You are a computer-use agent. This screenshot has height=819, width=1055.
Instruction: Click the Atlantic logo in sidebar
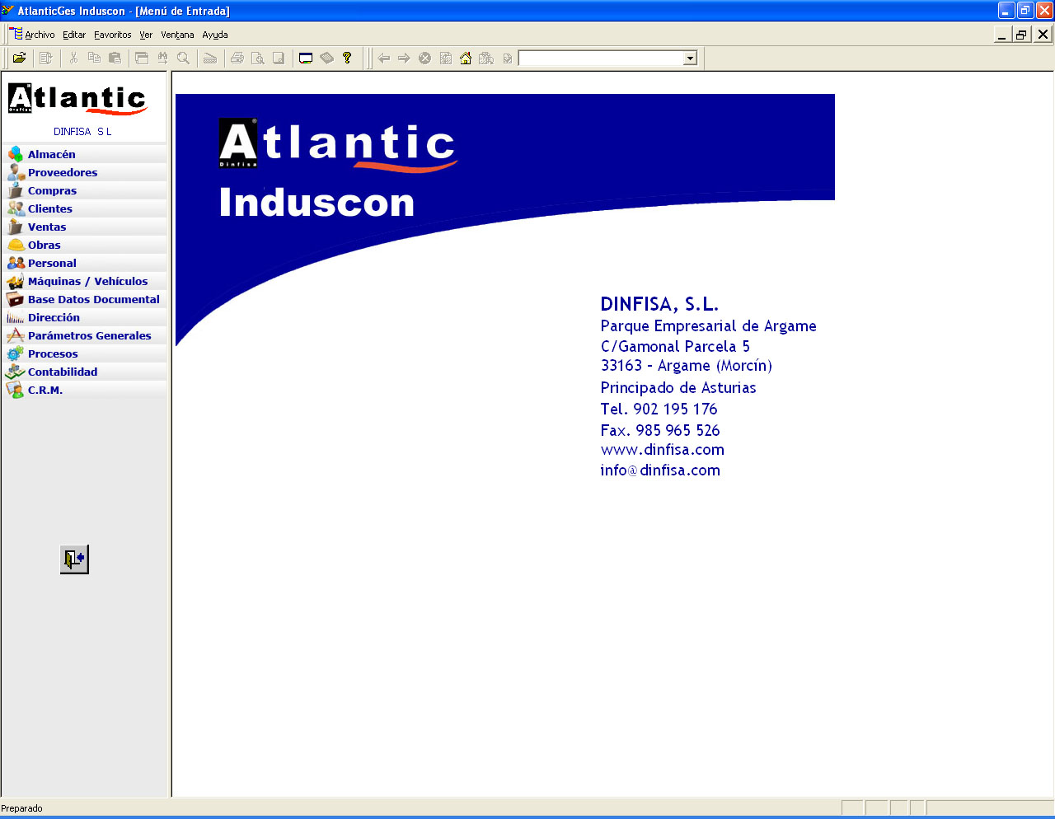tap(77, 99)
